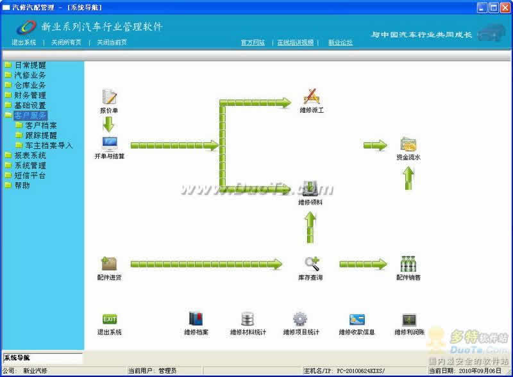Open 维修材料统计 database icon

248,319
